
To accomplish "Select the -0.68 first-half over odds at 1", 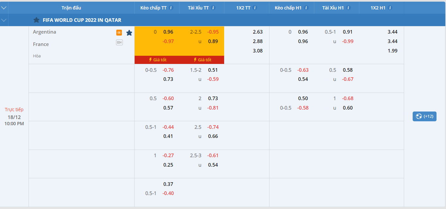I will (x=348, y=98).
